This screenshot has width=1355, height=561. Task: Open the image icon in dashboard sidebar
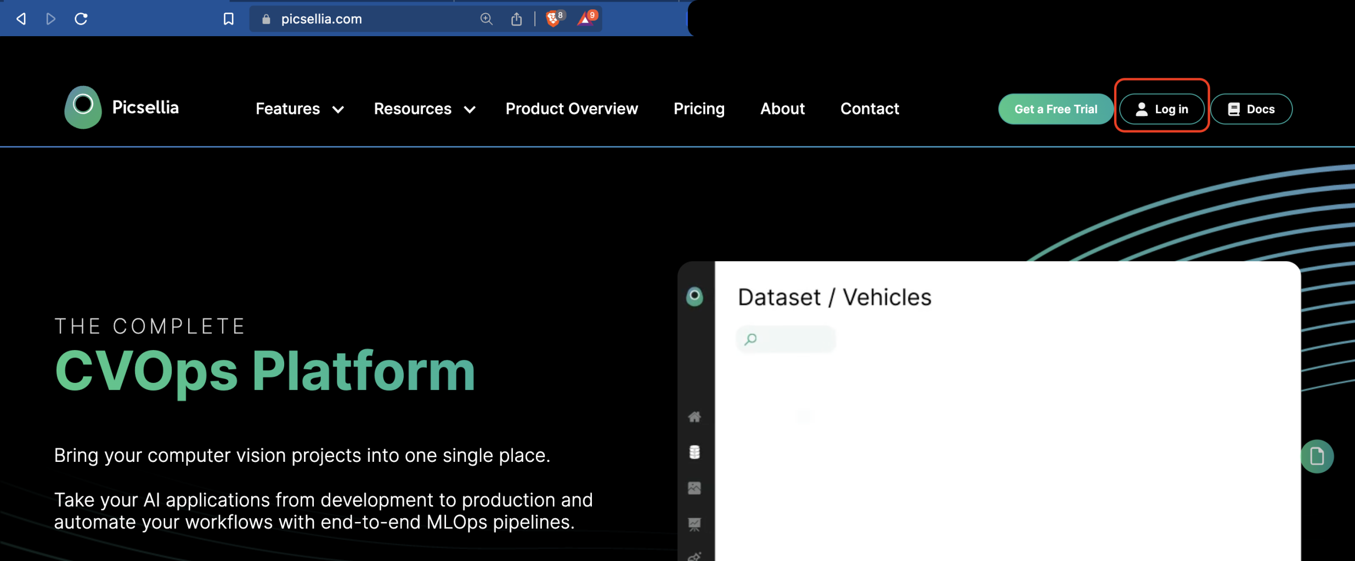(x=695, y=488)
